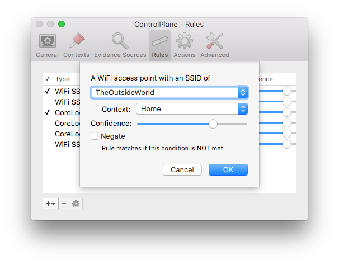The height and width of the screenshot is (265, 339).
Task: Click the checkmark column header
Action: tap(48, 79)
